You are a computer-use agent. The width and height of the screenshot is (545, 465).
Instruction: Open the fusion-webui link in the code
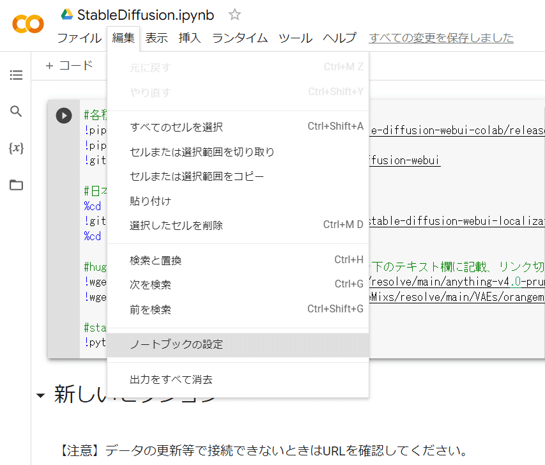404,160
